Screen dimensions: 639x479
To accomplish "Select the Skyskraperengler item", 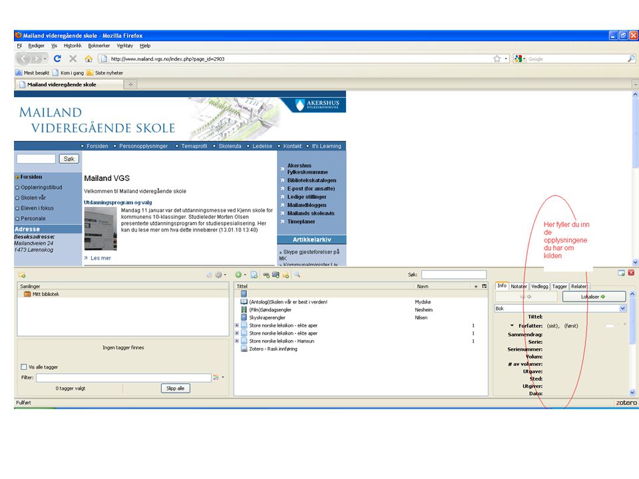I will pyautogui.click(x=268, y=317).
